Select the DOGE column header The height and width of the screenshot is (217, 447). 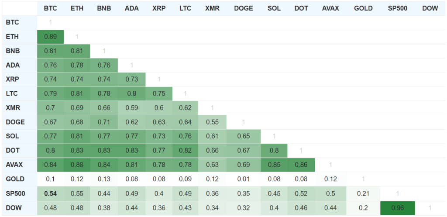pyautogui.click(x=243, y=8)
